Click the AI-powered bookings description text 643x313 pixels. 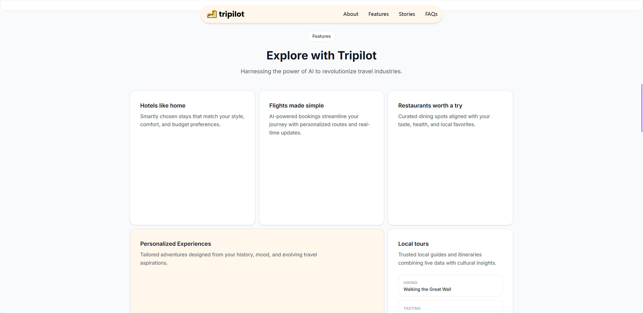click(x=319, y=124)
